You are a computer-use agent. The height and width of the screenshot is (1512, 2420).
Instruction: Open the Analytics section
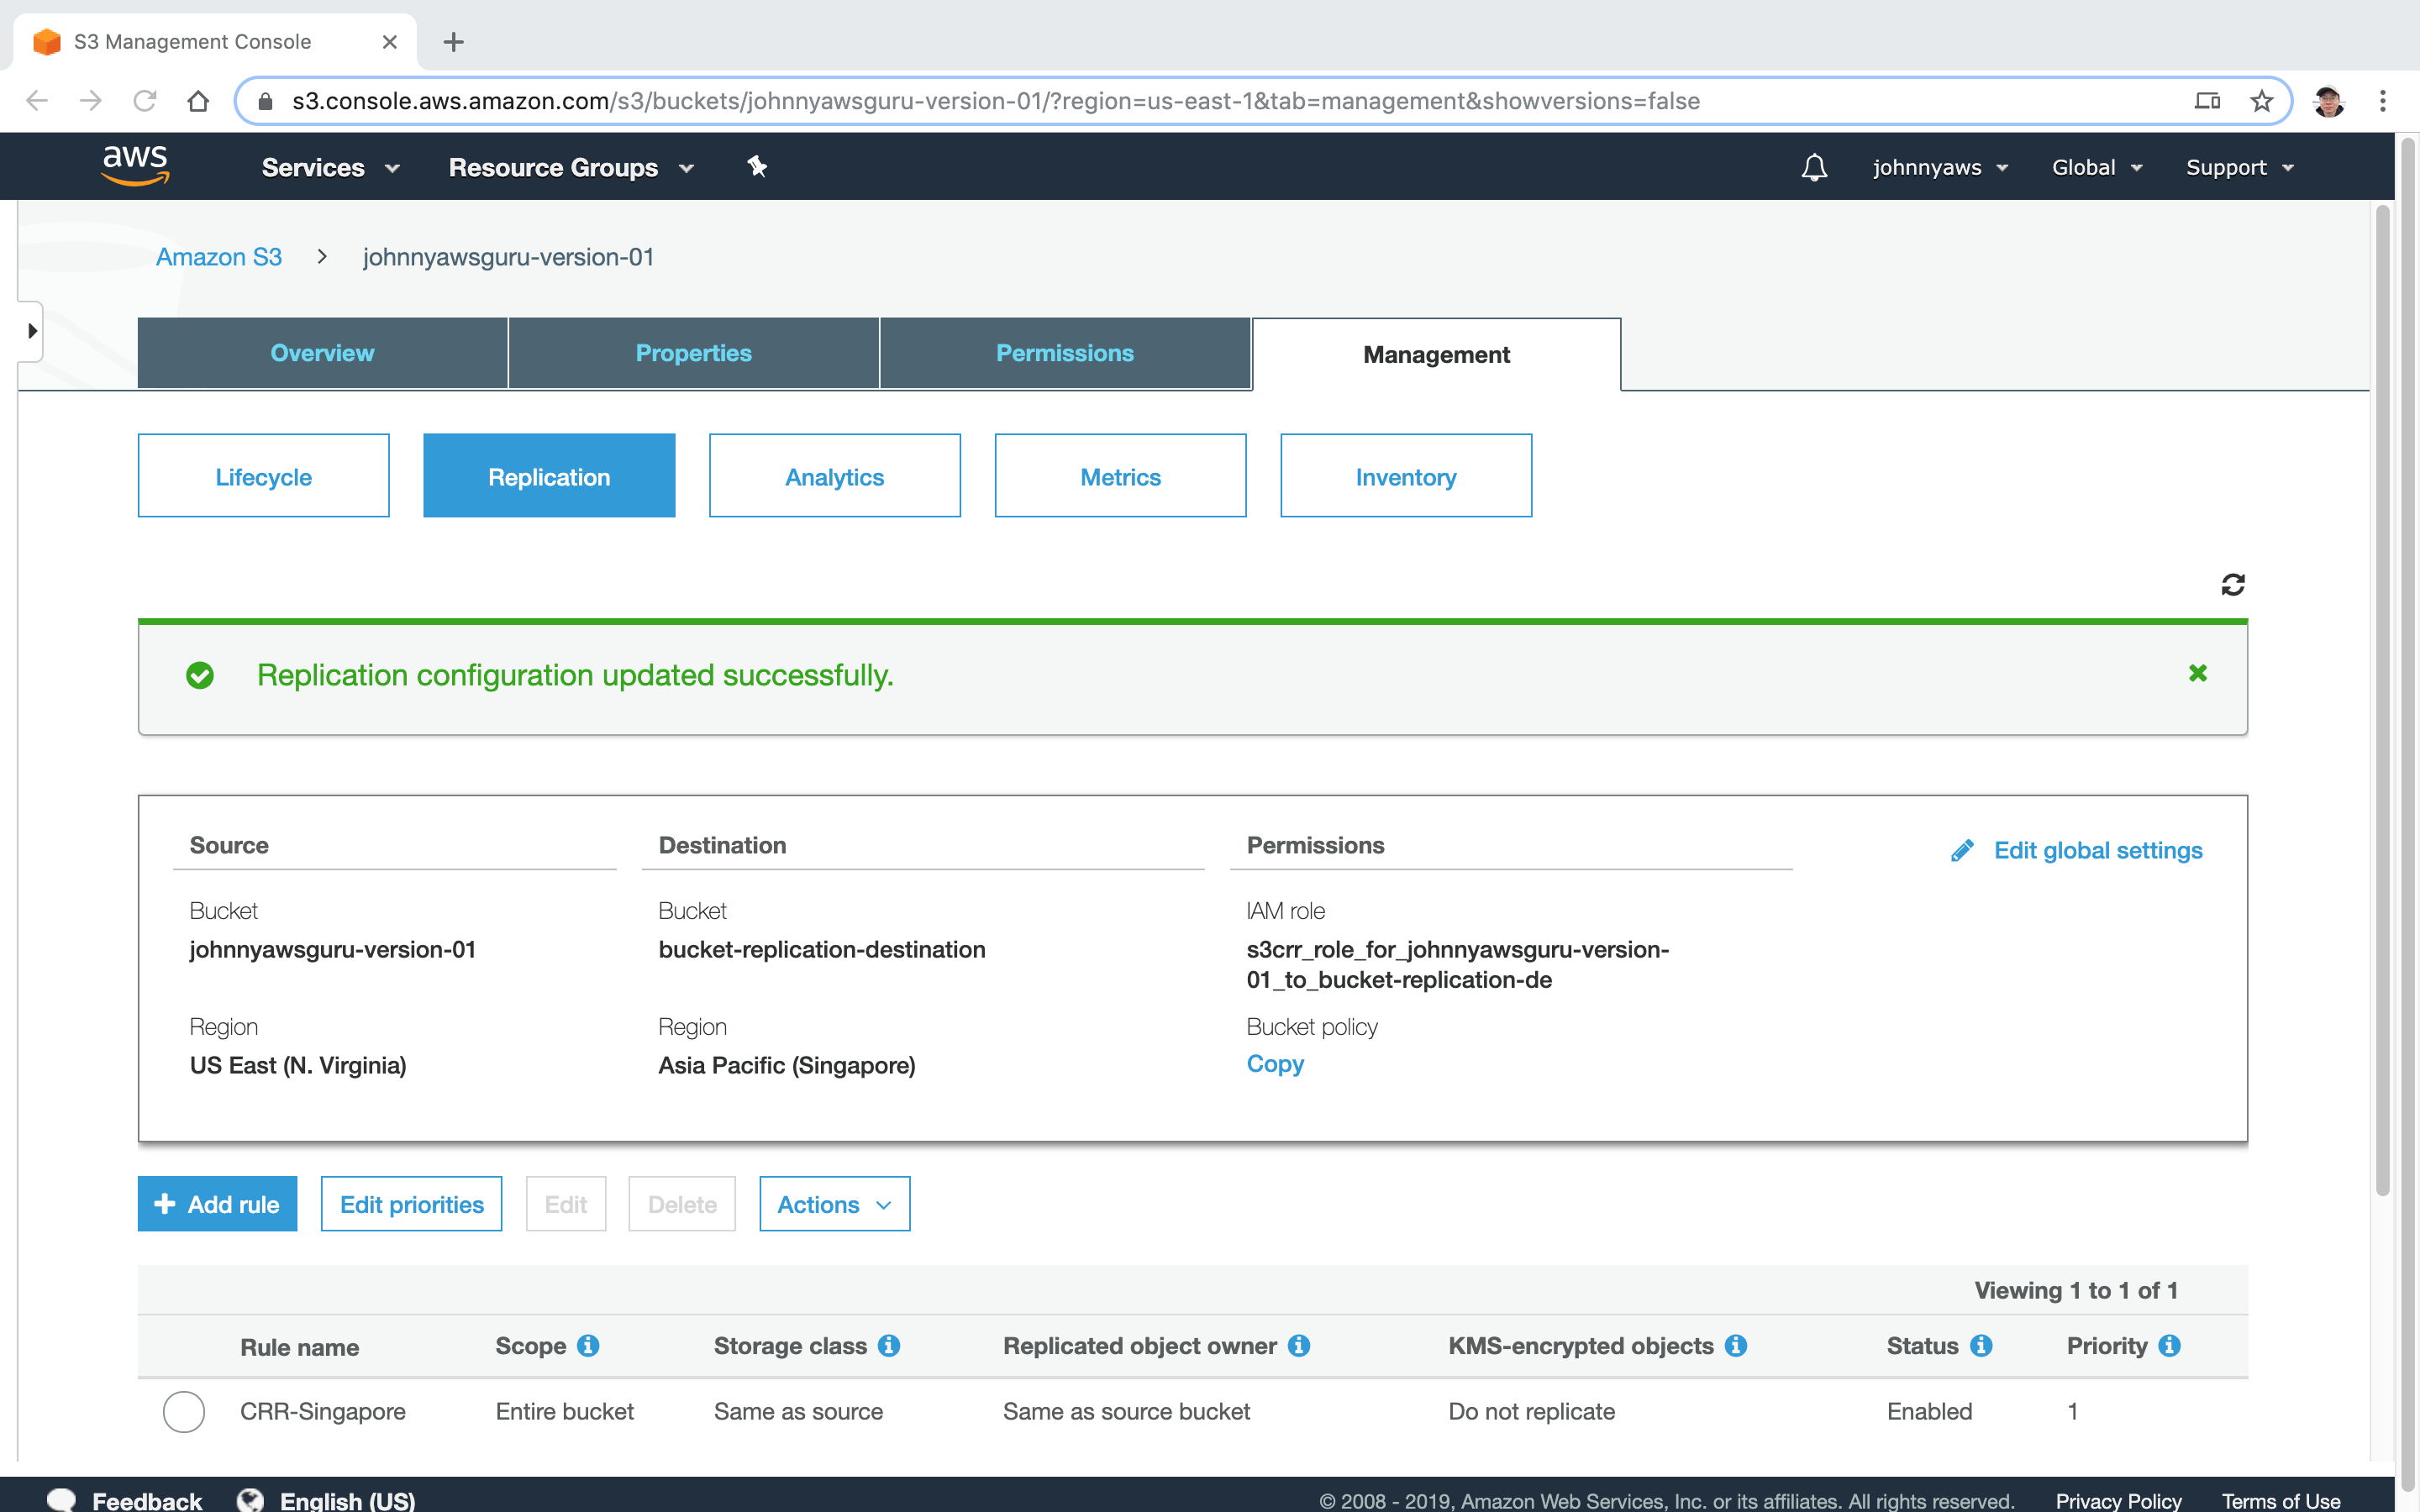(x=834, y=476)
